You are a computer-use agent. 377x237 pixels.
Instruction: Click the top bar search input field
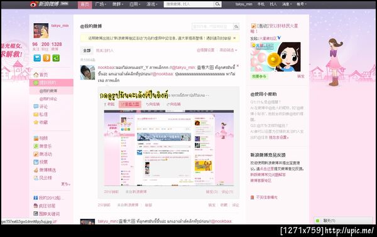(188, 4)
